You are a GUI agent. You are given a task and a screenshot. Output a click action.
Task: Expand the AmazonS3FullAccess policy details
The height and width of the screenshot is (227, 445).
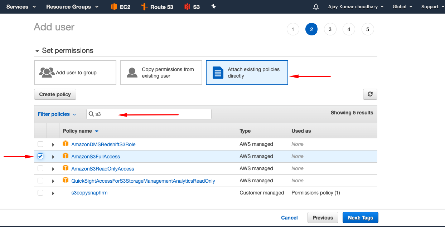click(x=53, y=157)
